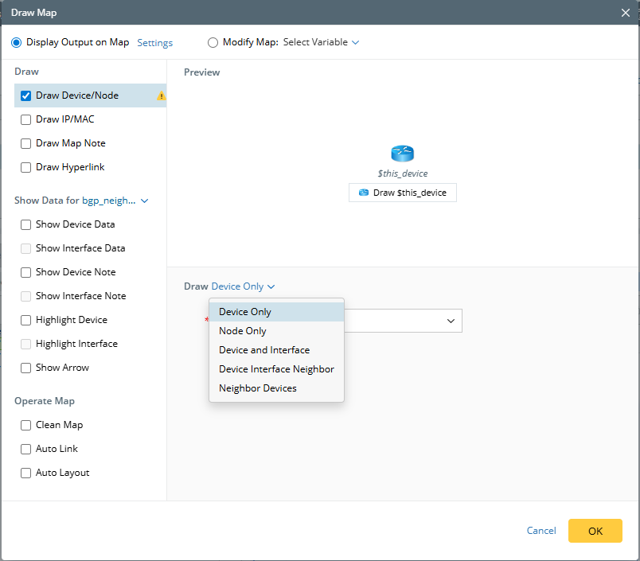Choose Node Only from the list
Viewport: 640px width, 561px height.
click(243, 331)
